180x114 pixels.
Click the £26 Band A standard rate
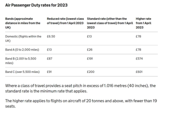pos(90,50)
